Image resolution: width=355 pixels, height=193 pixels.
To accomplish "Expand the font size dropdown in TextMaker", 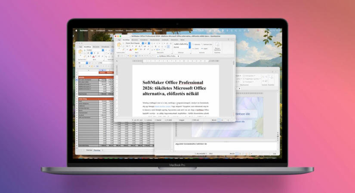I will pyautogui.click(x=149, y=43).
